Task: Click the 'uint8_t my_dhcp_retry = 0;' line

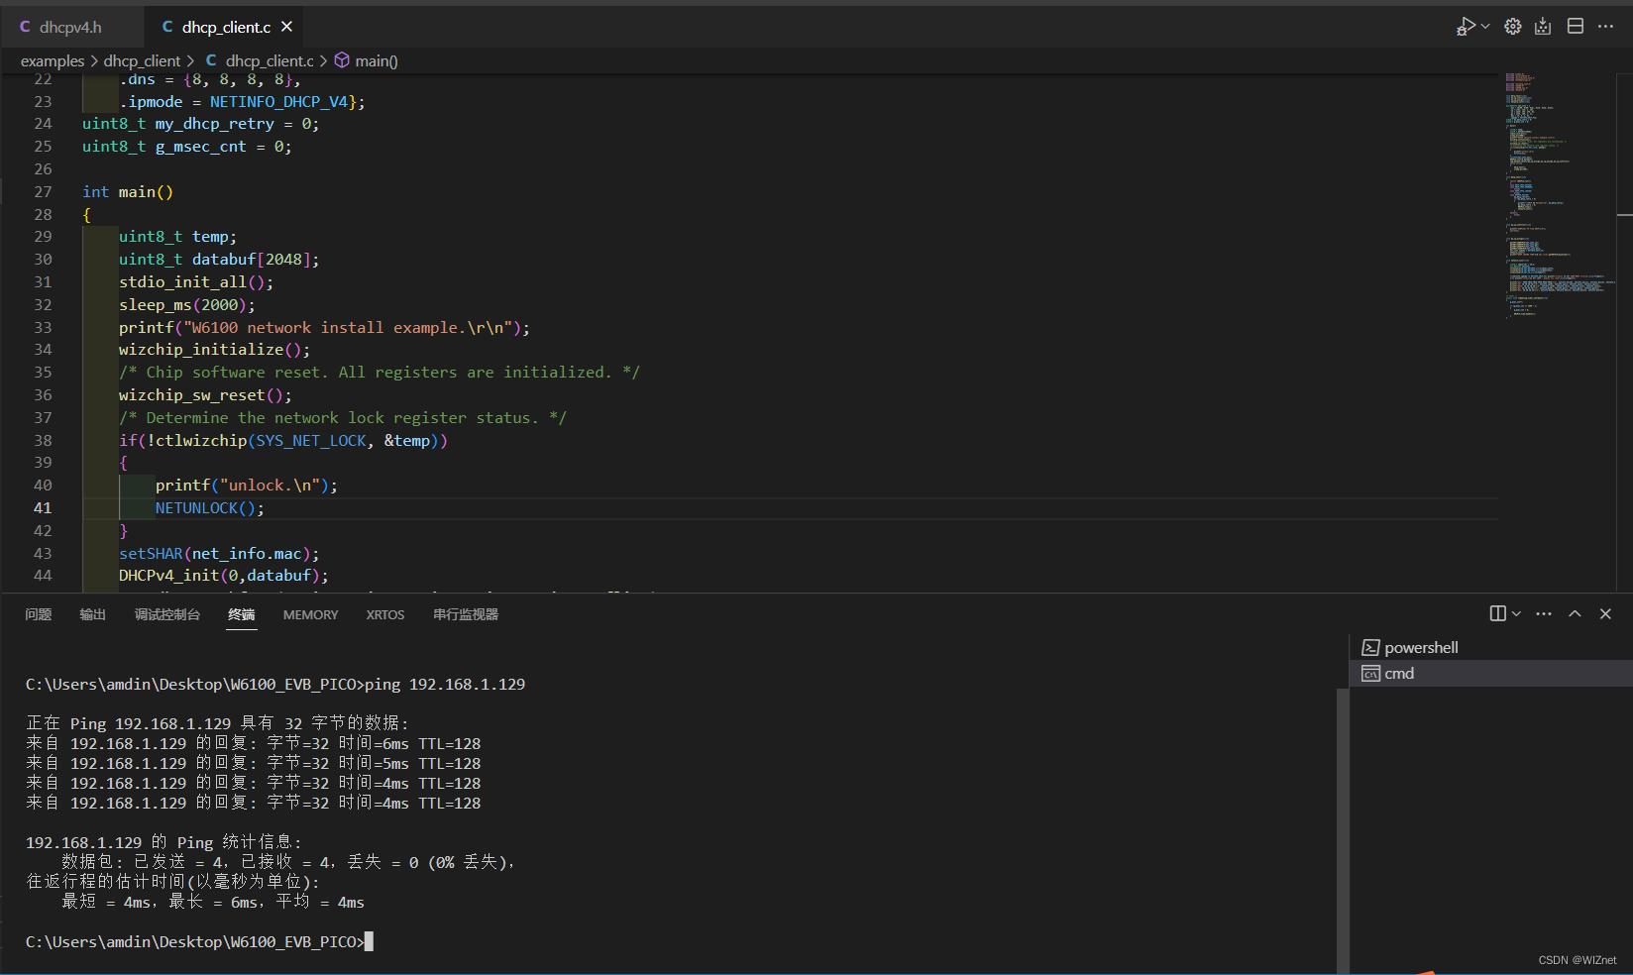Action: coord(201,123)
